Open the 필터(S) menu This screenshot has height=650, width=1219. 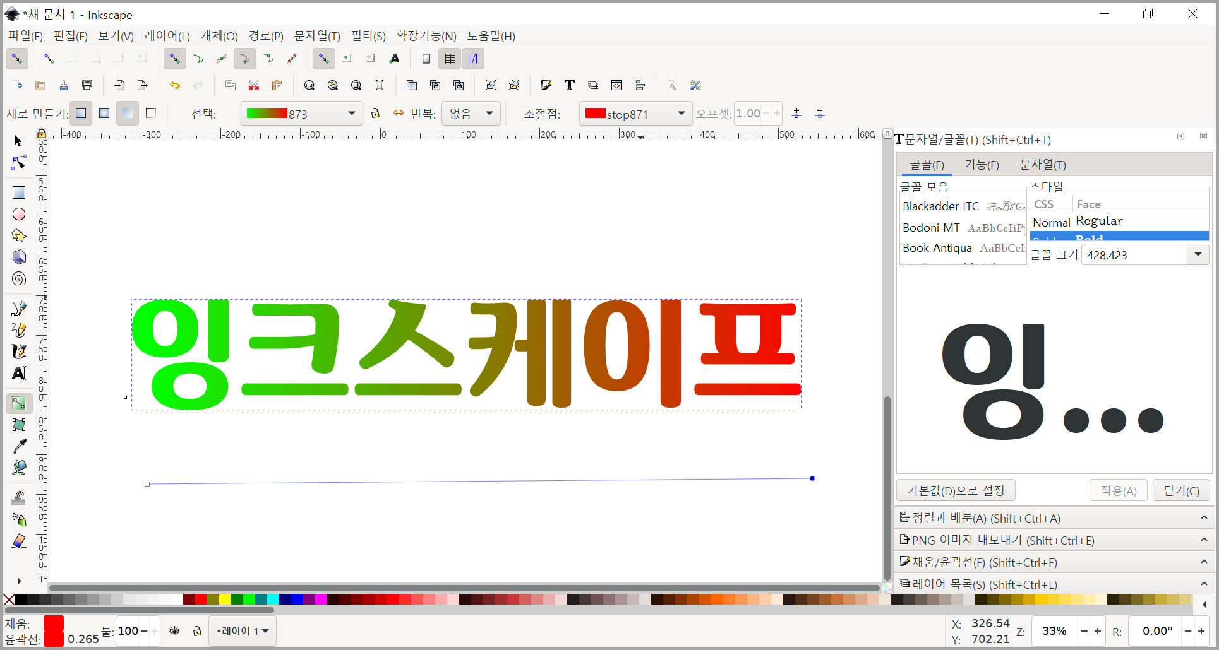pyautogui.click(x=368, y=36)
